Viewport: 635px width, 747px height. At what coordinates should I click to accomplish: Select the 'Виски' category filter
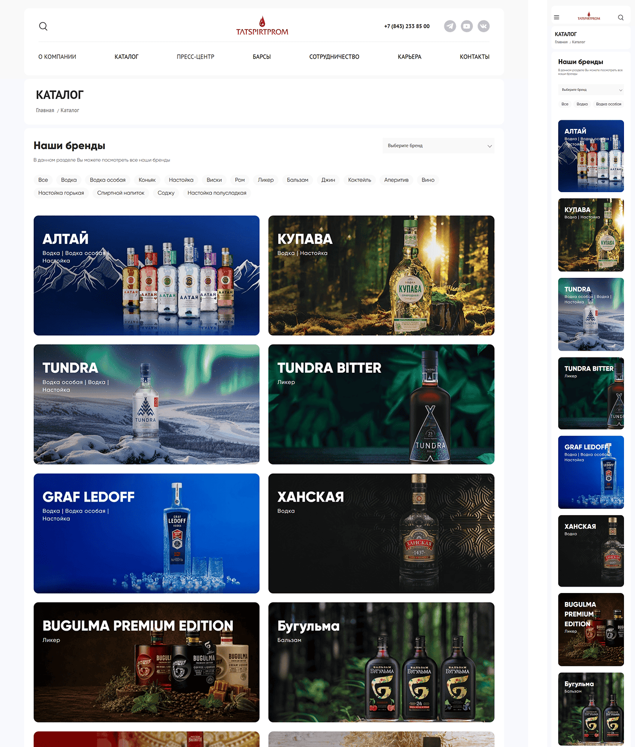point(214,180)
